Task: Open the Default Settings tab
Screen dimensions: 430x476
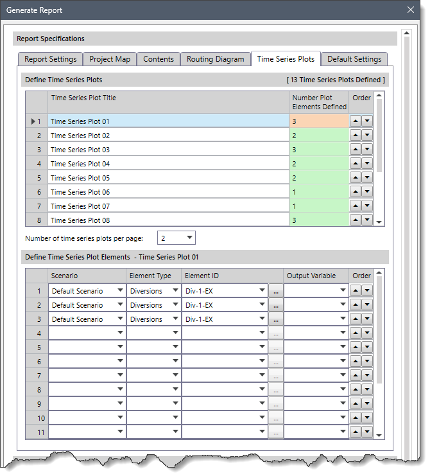Action: pos(354,59)
